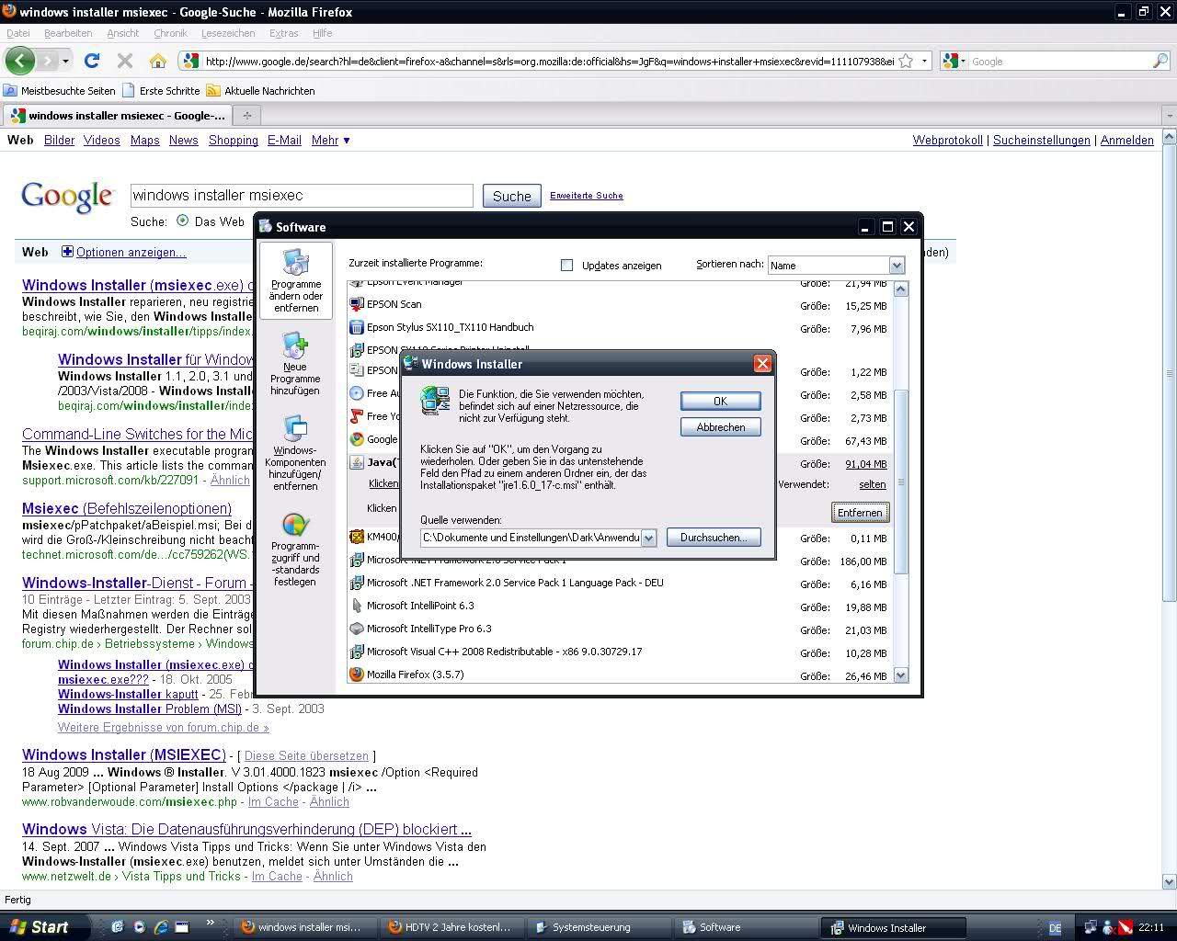Click the Java program entry icon
The image size is (1177, 941).
(357, 462)
